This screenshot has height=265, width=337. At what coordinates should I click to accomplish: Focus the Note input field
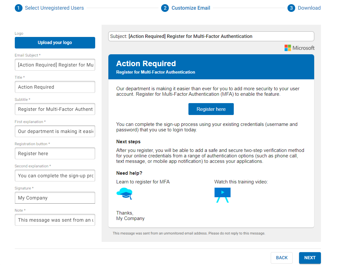[55, 220]
